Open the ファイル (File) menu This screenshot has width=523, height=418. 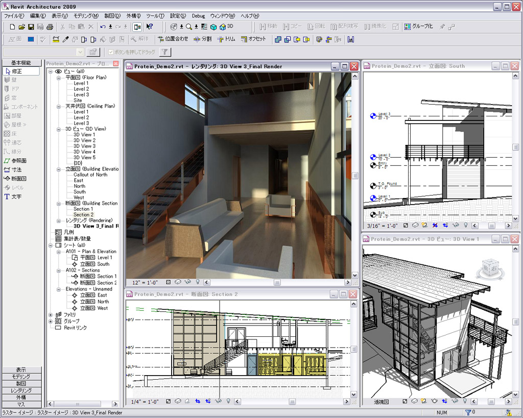14,16
